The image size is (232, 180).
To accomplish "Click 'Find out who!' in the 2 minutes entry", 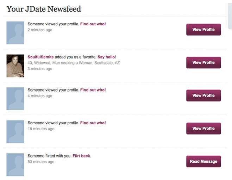I will [x=93, y=24].
